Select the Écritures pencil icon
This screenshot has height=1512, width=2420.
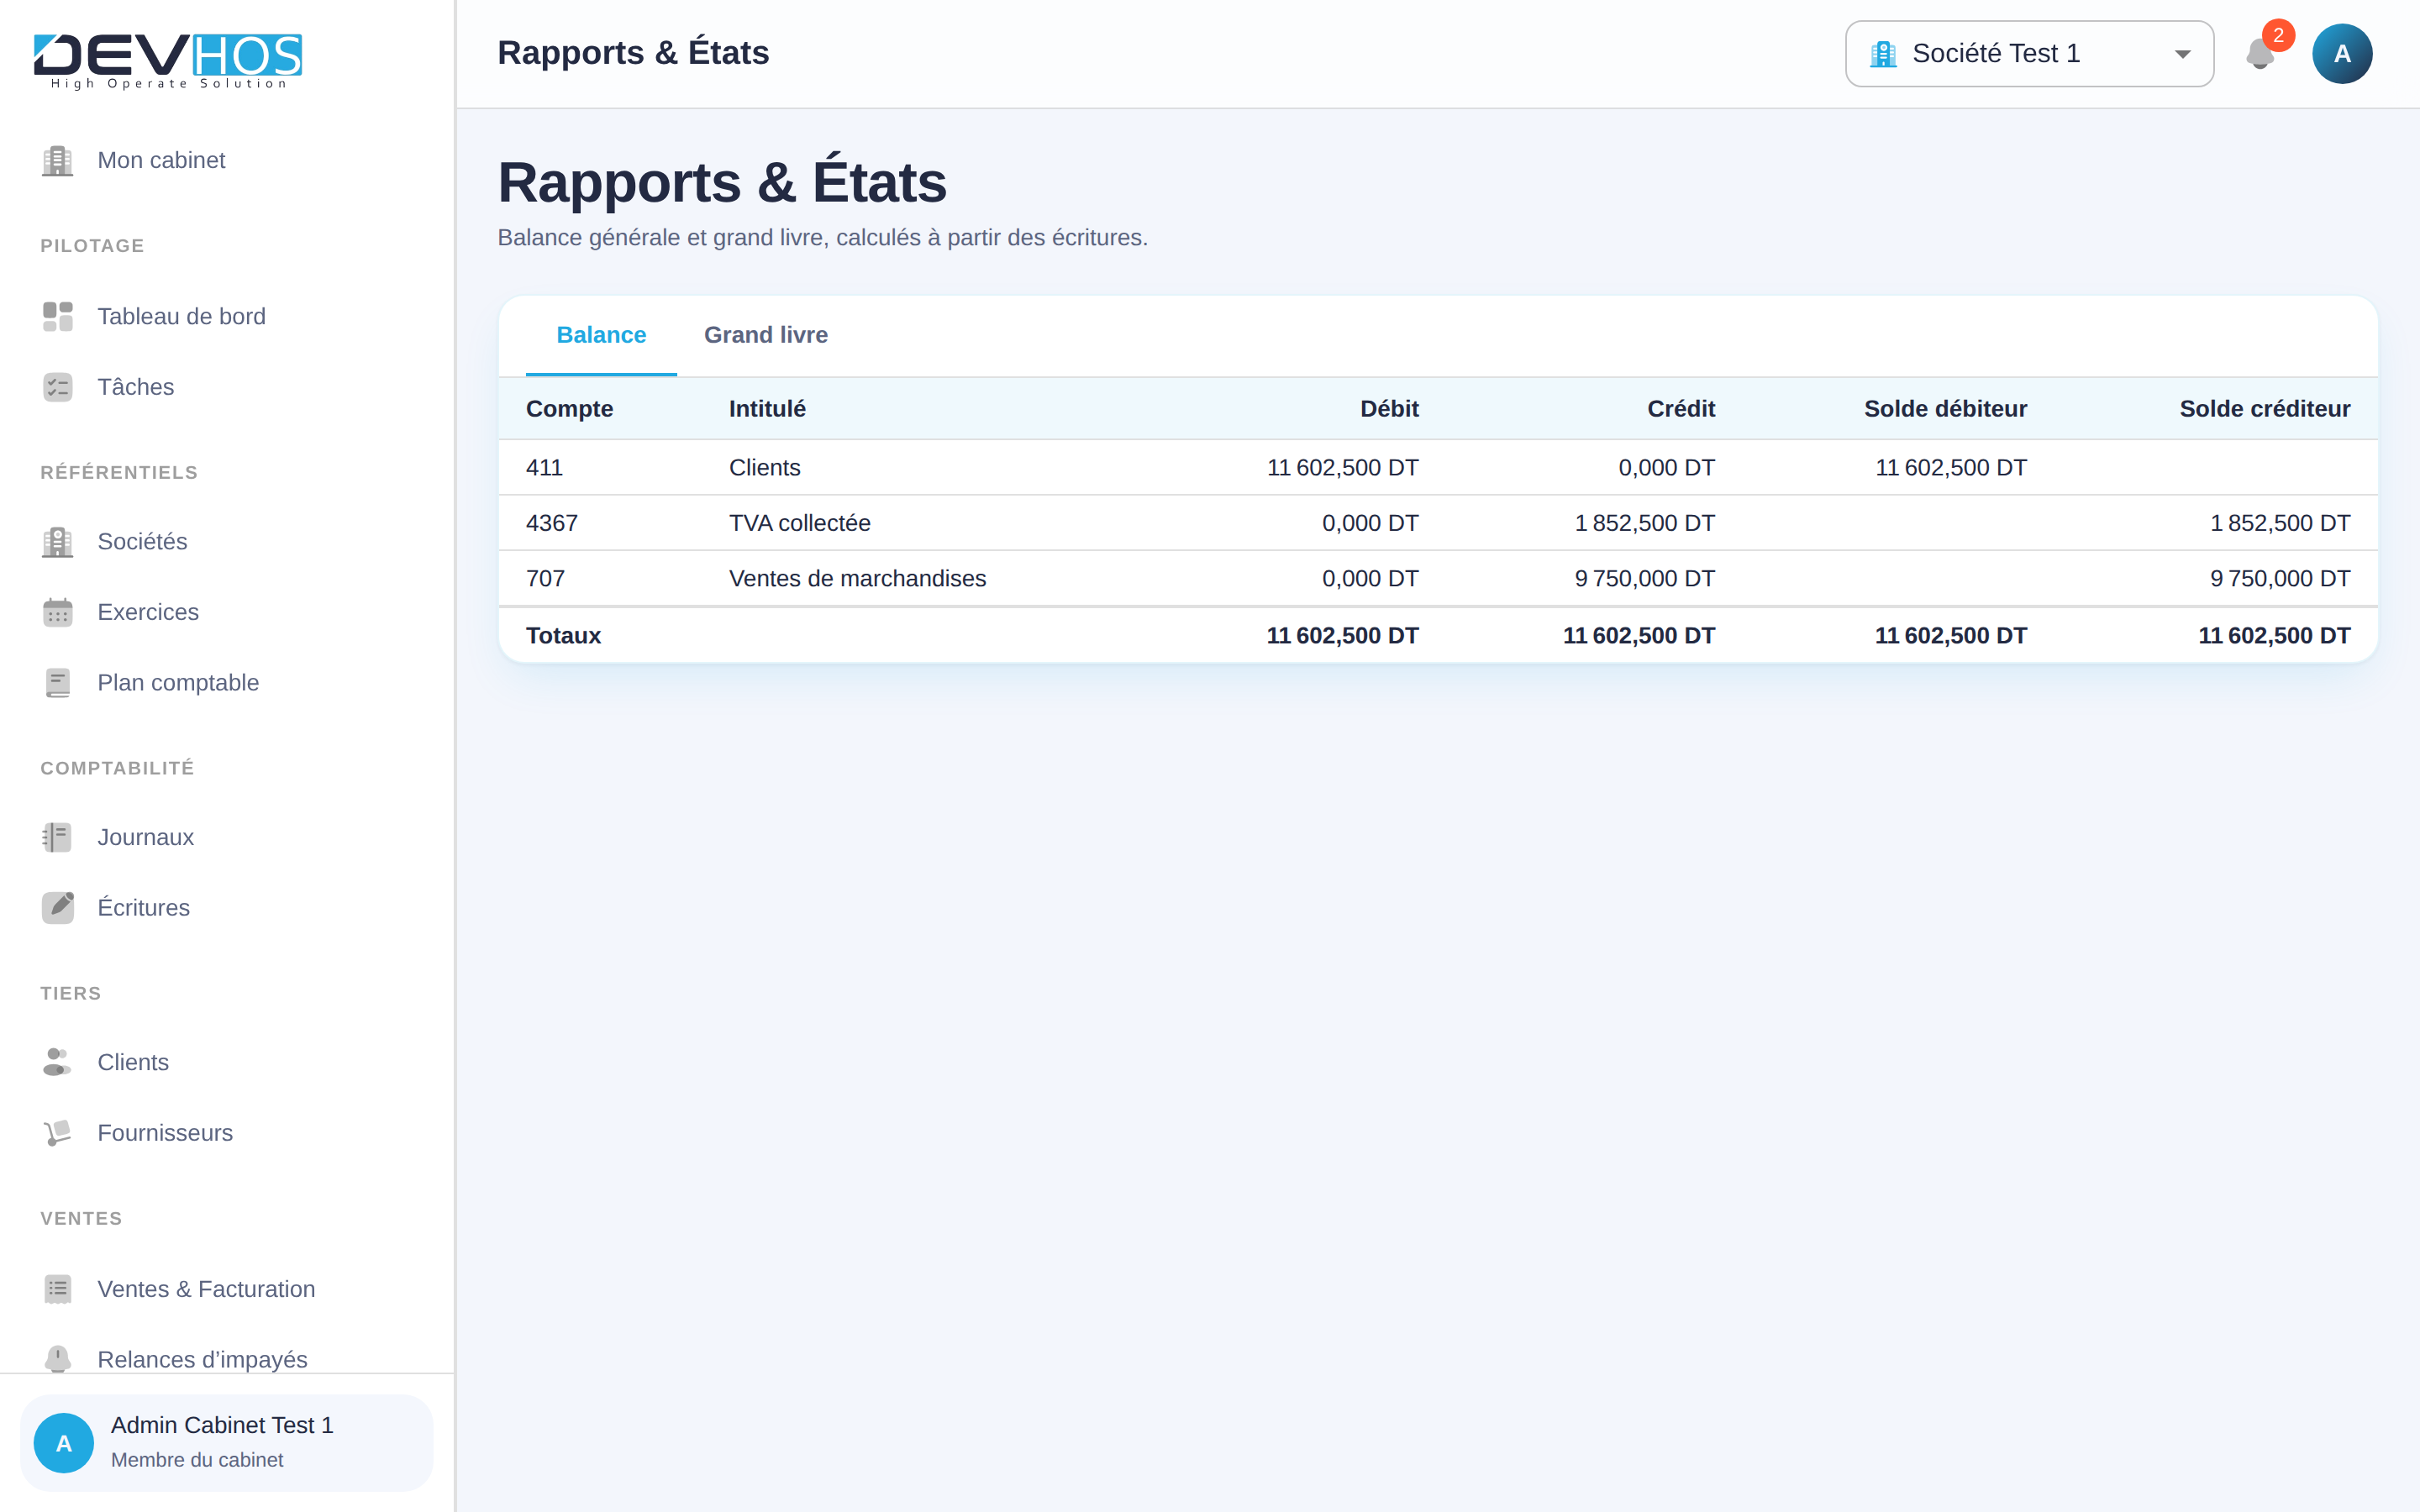click(x=58, y=907)
